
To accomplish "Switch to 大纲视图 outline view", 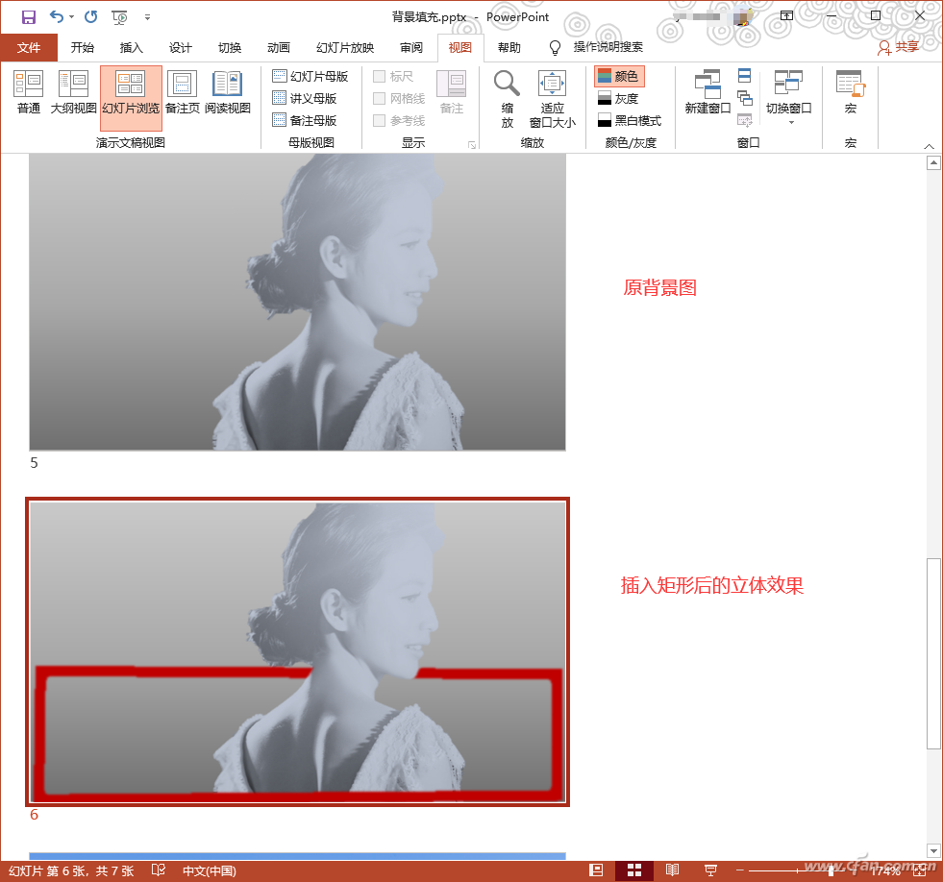I will (73, 92).
